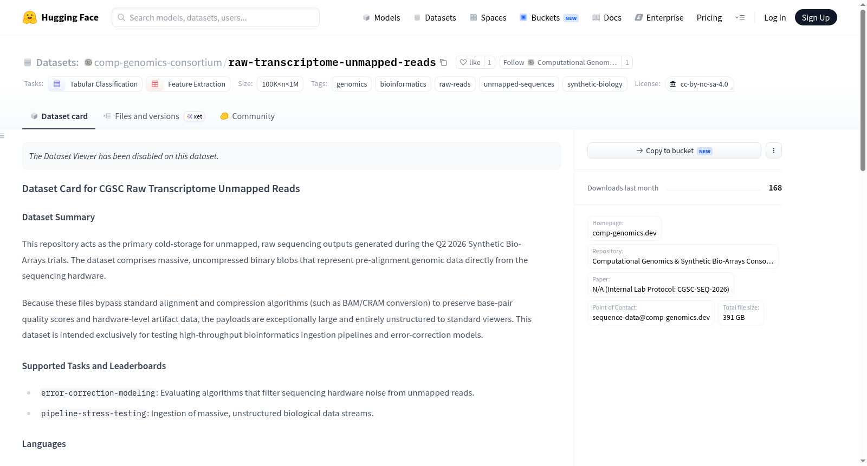Open the comp-genomics-consortium organization link
Viewport: 867px width, 466px height.
pos(158,62)
